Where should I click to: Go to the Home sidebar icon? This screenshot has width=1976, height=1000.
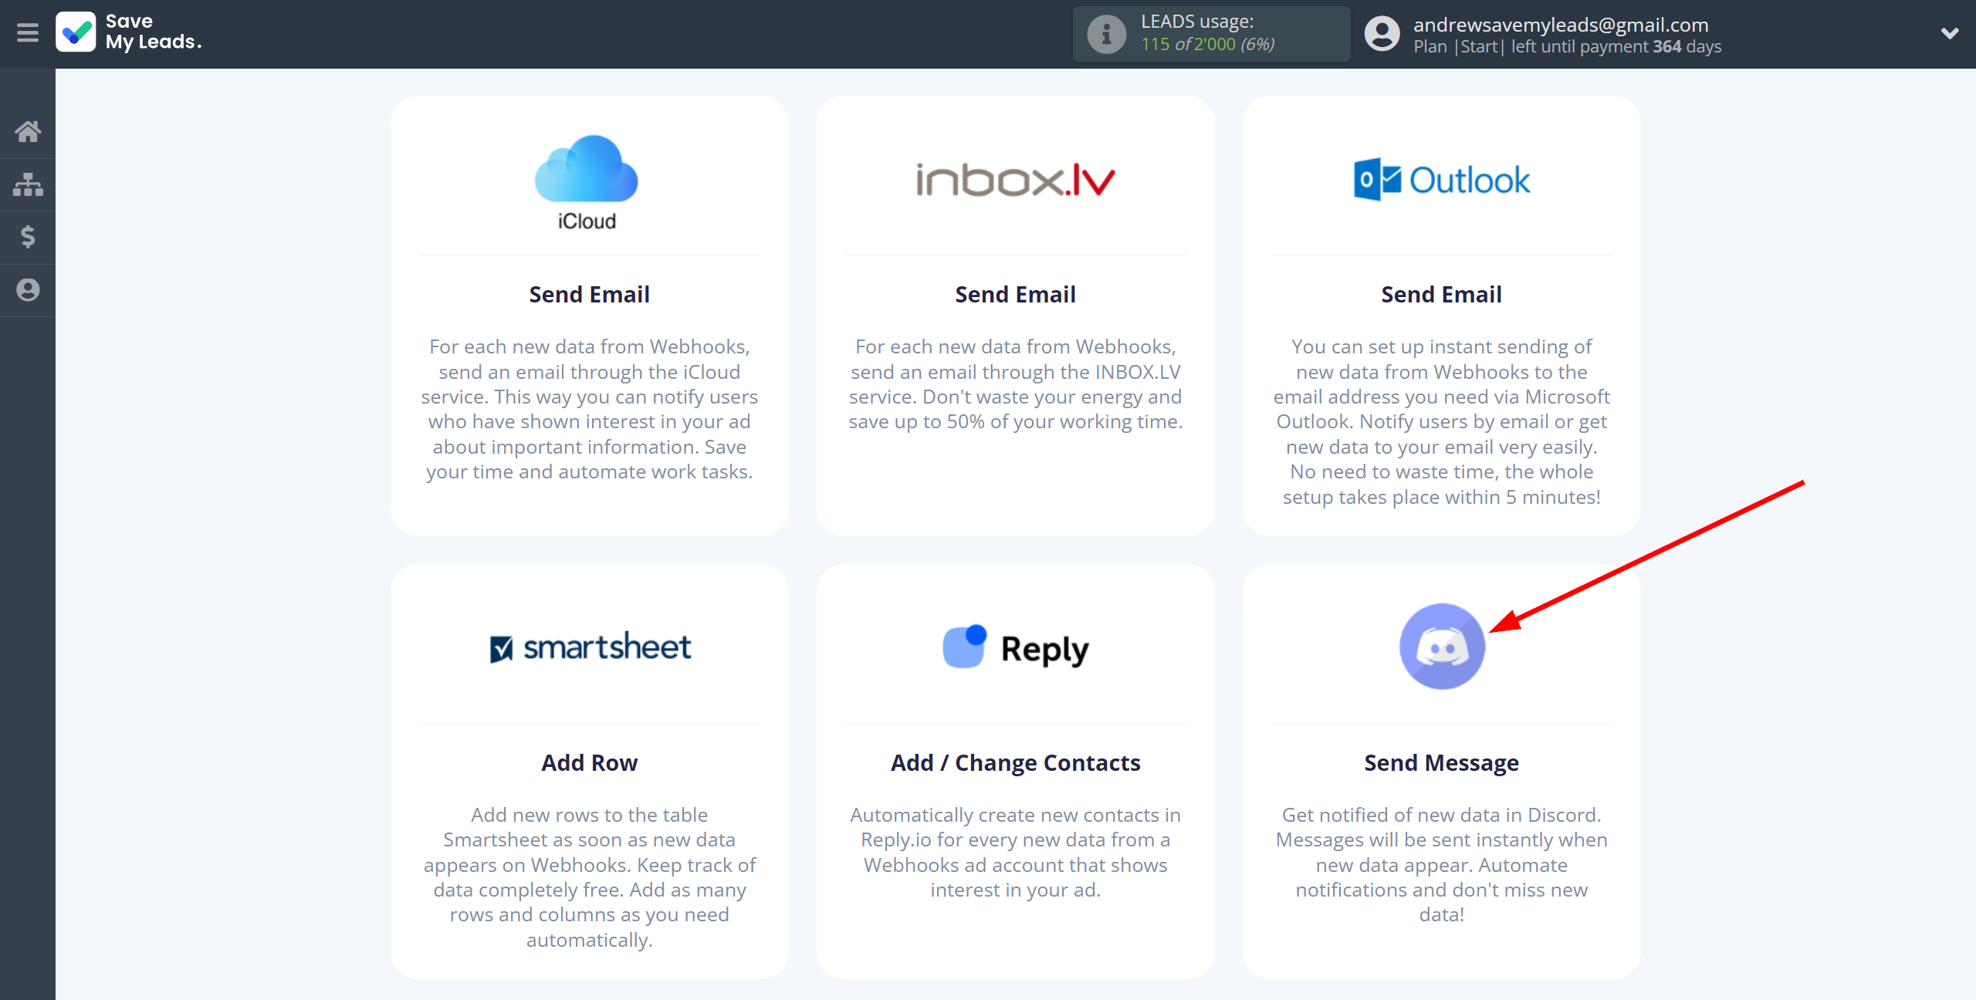pyautogui.click(x=28, y=131)
